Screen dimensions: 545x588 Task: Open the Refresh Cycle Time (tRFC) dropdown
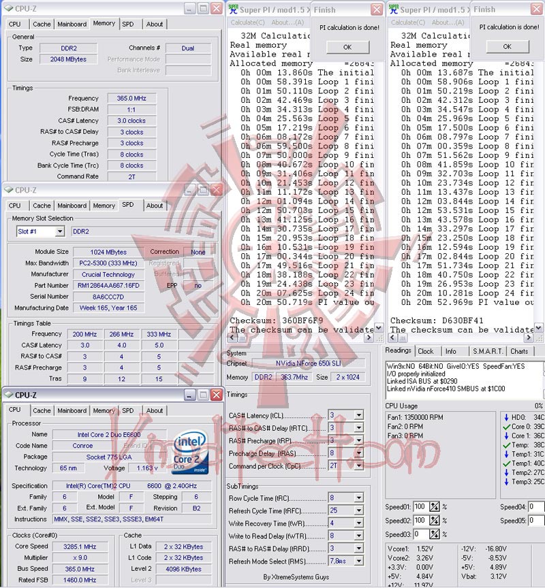[x=359, y=510]
